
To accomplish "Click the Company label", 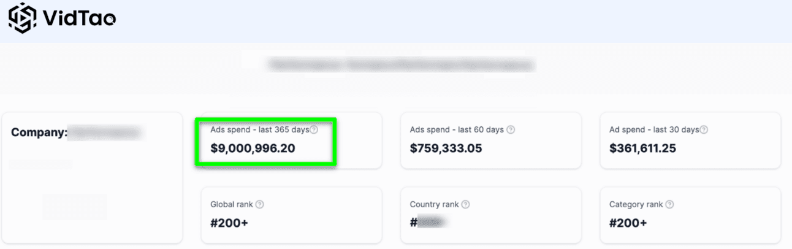I will pos(39,132).
